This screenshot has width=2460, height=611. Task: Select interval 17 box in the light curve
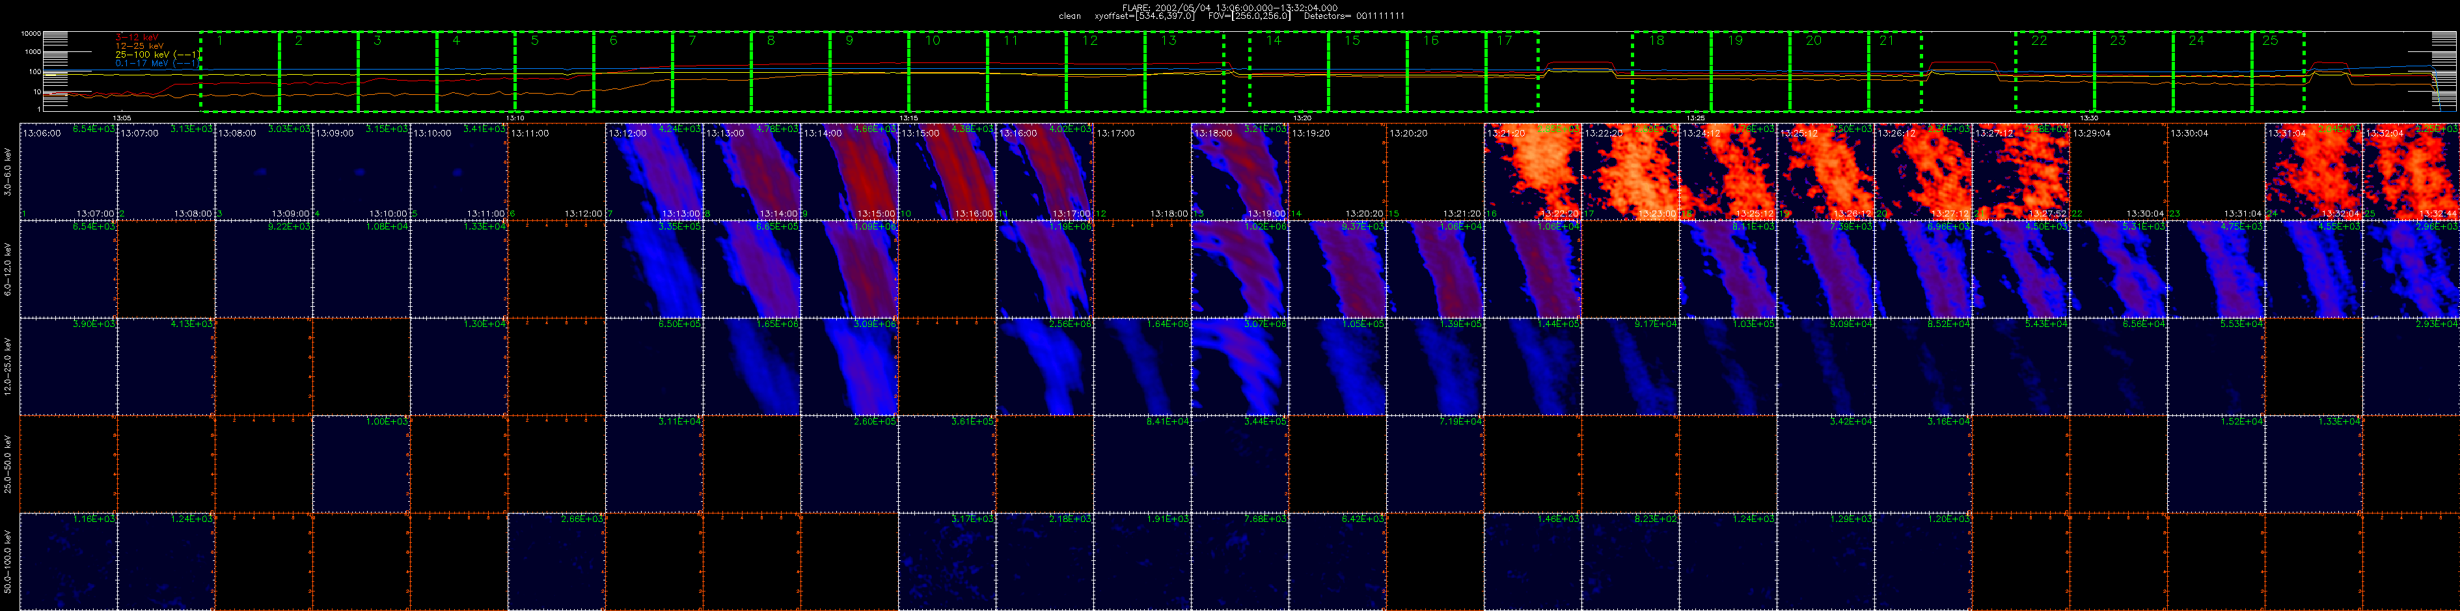pyautogui.click(x=1512, y=71)
